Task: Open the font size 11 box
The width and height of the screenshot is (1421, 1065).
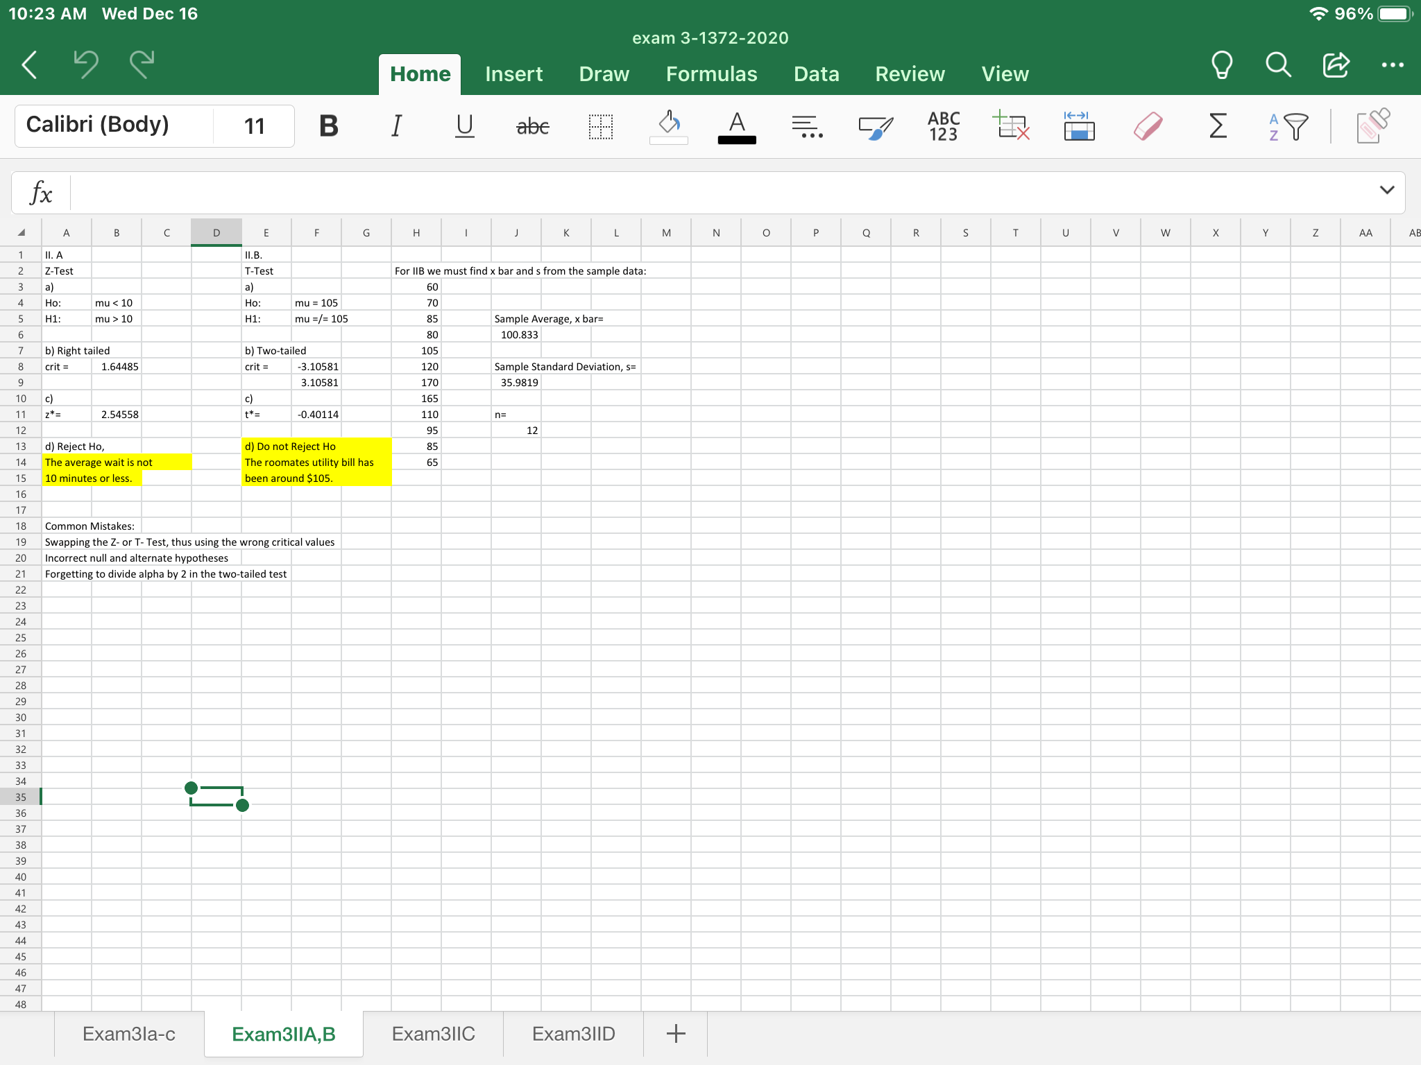Action: coord(254,125)
